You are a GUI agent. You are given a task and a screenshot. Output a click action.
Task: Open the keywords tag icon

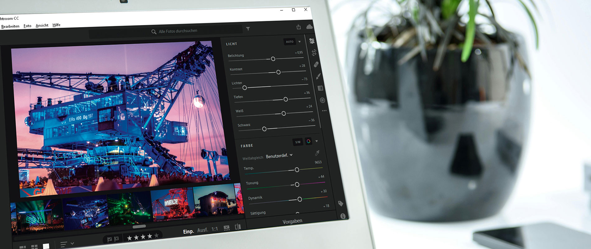pyautogui.click(x=341, y=204)
